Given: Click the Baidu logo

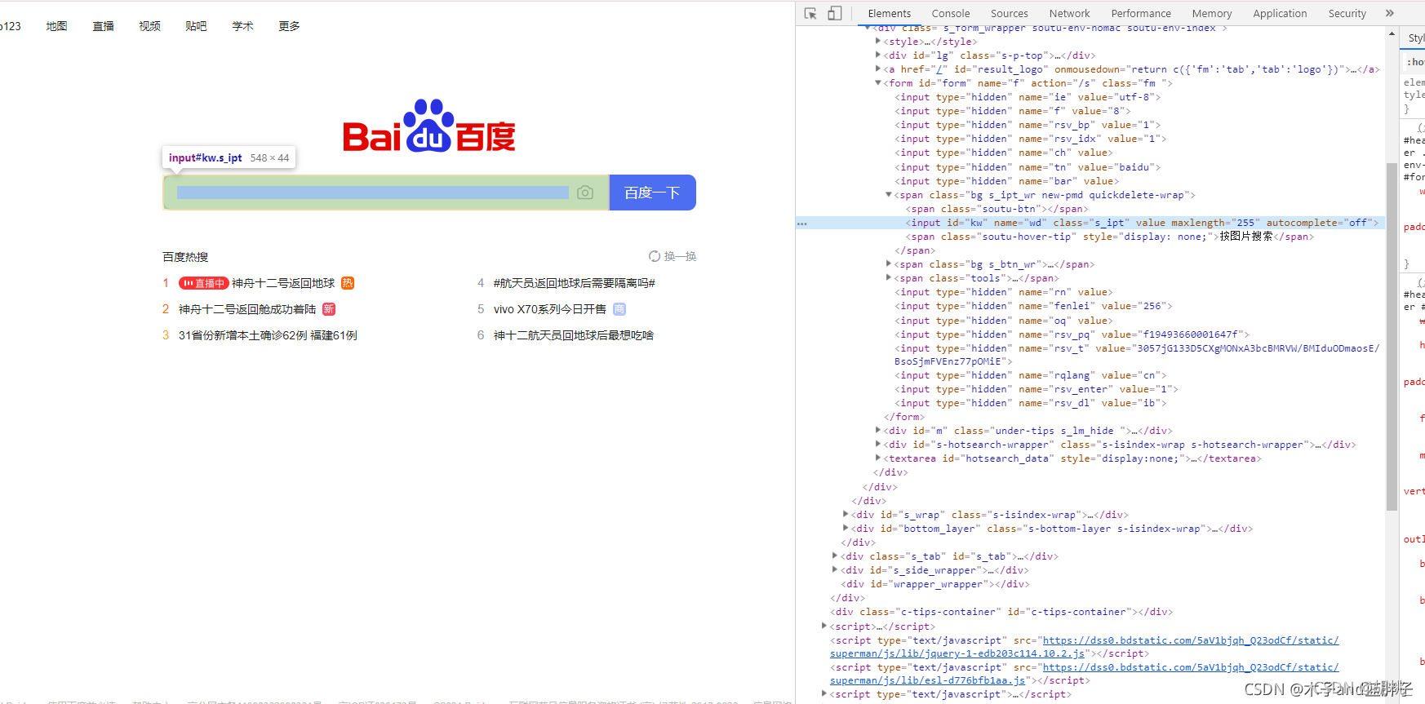Looking at the screenshot, I should pyautogui.click(x=429, y=126).
